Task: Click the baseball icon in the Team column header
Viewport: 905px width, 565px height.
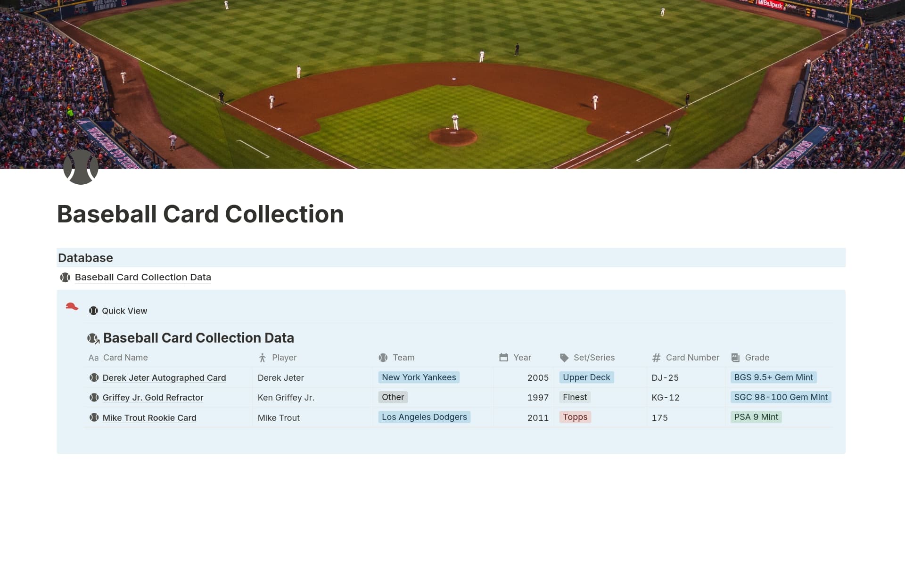Action: pos(383,358)
